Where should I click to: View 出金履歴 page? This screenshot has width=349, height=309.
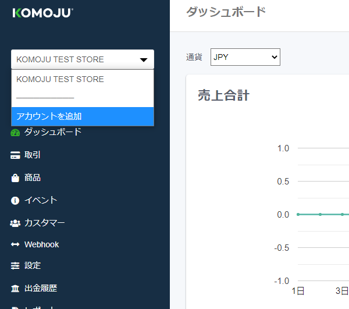pos(41,288)
